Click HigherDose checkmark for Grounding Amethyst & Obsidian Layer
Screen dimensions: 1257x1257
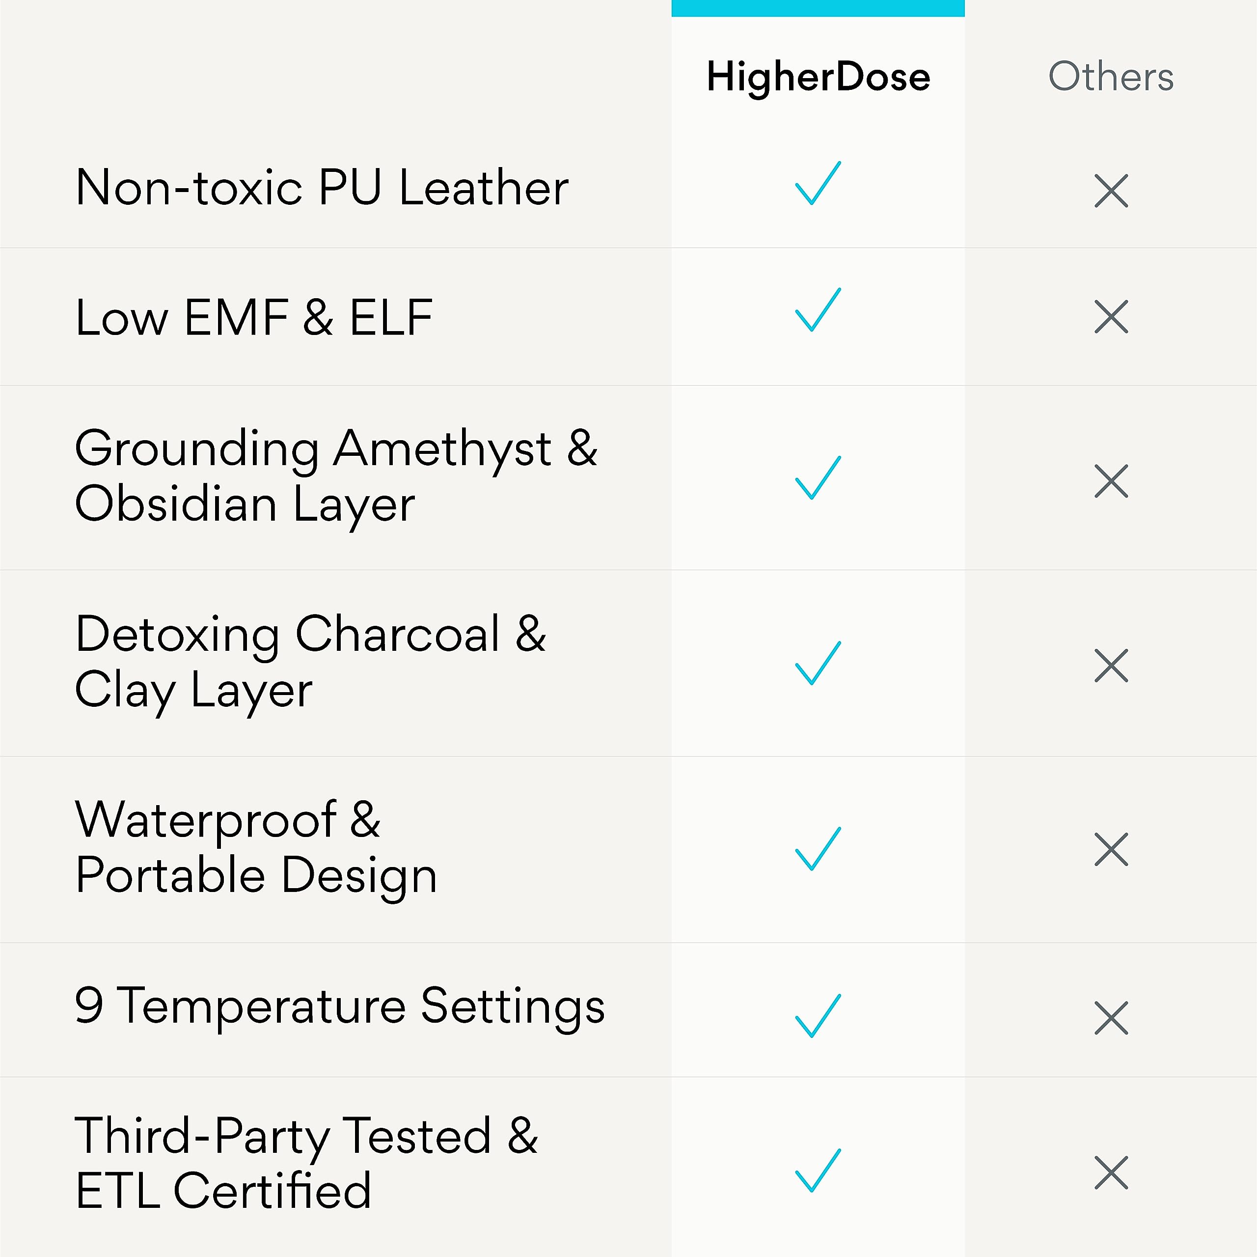(817, 478)
